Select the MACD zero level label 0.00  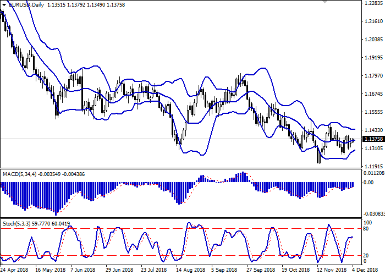point(369,183)
